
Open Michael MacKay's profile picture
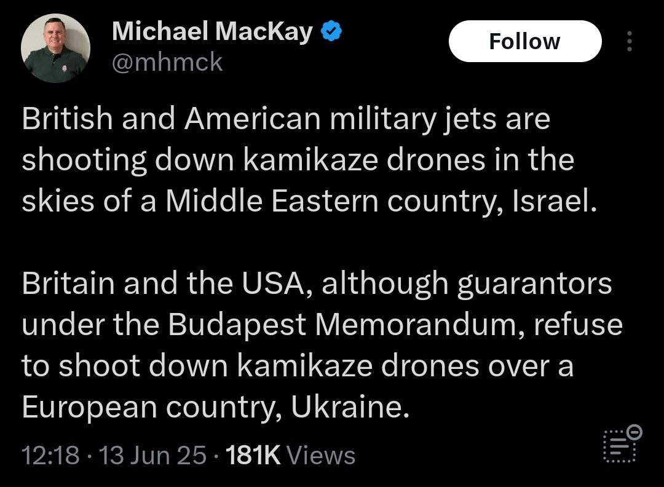(x=55, y=48)
